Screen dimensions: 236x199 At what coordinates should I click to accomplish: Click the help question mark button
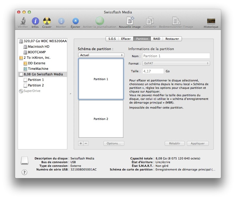(24, 172)
